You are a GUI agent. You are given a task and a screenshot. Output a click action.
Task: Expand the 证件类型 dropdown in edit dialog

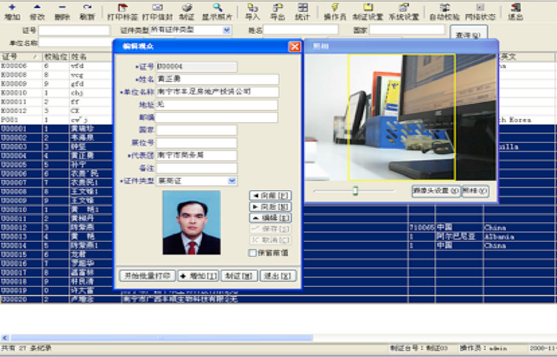pos(232,181)
